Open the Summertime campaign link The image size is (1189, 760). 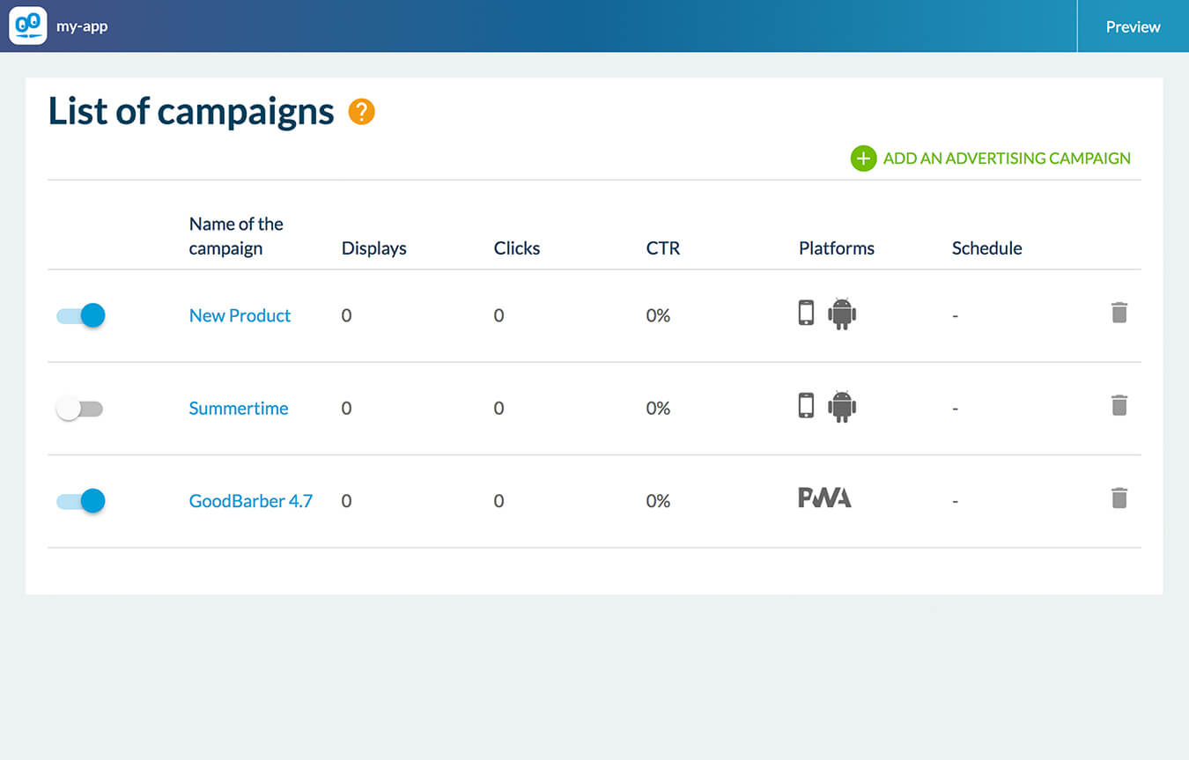point(239,409)
